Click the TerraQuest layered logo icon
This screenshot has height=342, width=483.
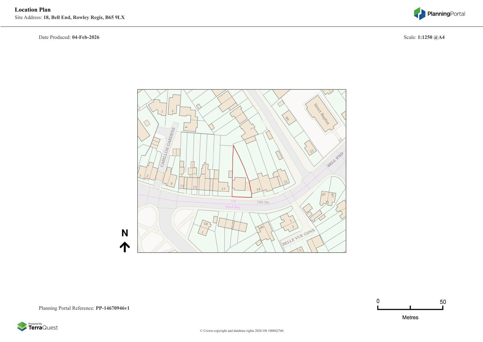pos(22,326)
